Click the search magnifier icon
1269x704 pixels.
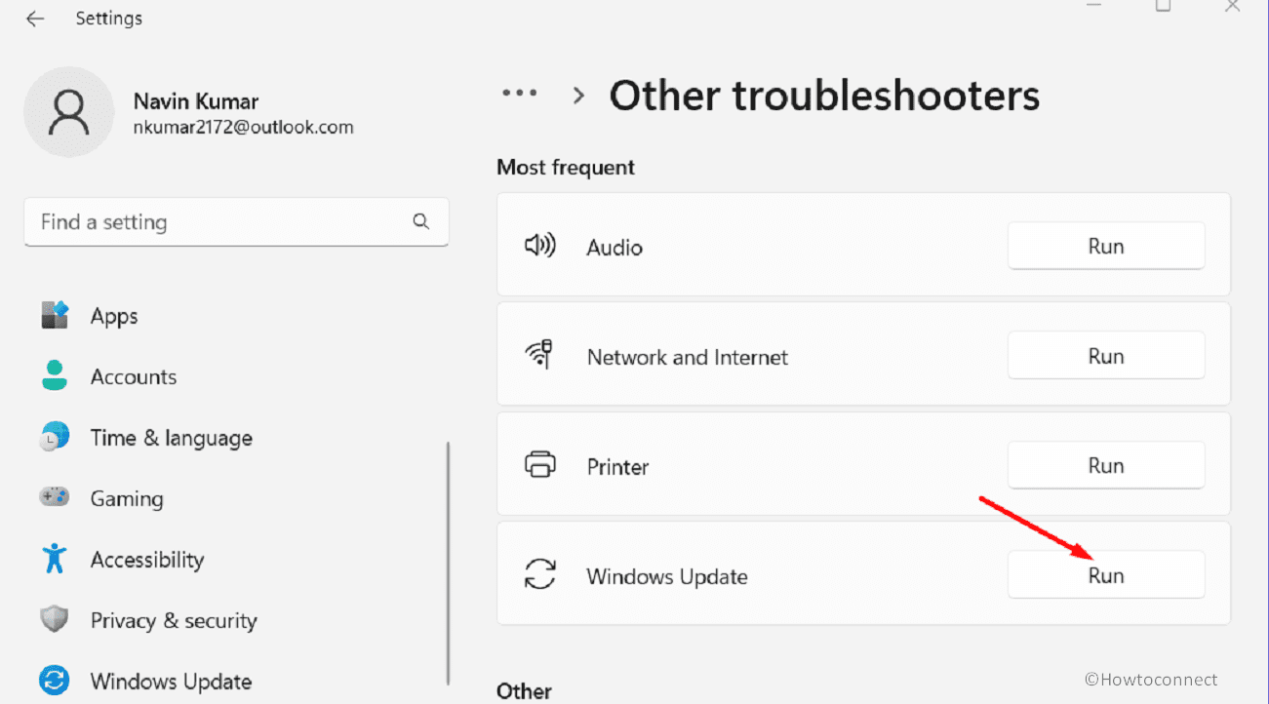[x=421, y=221]
